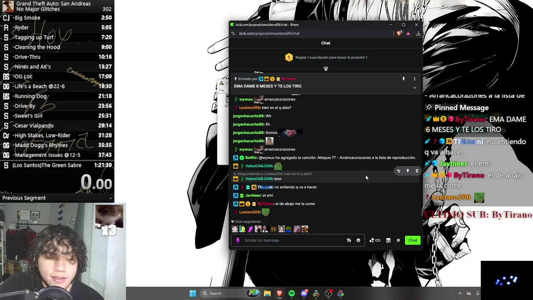Image resolution: width=533 pixels, height=300 pixels.
Task: Click the microphone icon in message box
Action: click(238, 240)
